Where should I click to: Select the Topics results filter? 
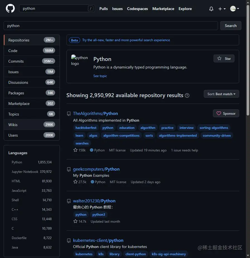click(32, 114)
